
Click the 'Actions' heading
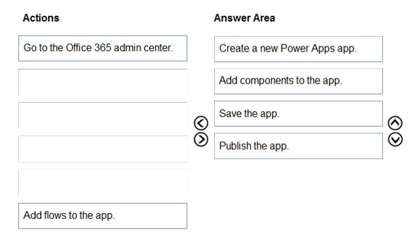(x=41, y=18)
